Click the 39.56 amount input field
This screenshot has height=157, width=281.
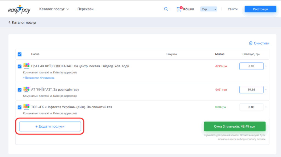click(x=251, y=90)
